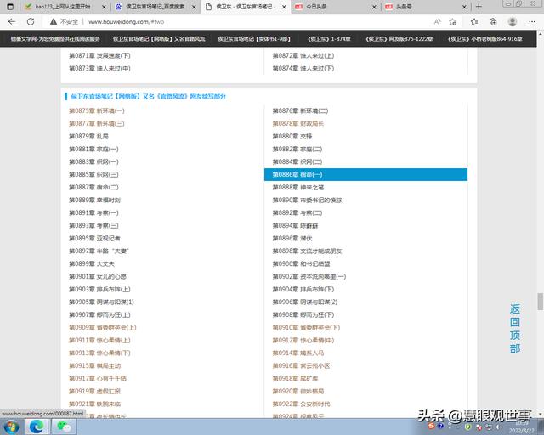Viewport: 544px width, 435px height.
Task: Open the Windows Start button
Action: (11, 427)
